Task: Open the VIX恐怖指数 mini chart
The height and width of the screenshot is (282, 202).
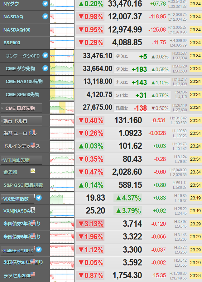Action: 62,198
